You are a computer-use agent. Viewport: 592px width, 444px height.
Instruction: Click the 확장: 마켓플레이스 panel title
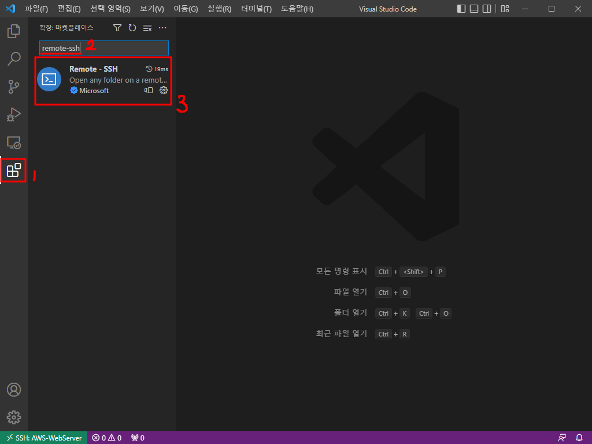(66, 28)
